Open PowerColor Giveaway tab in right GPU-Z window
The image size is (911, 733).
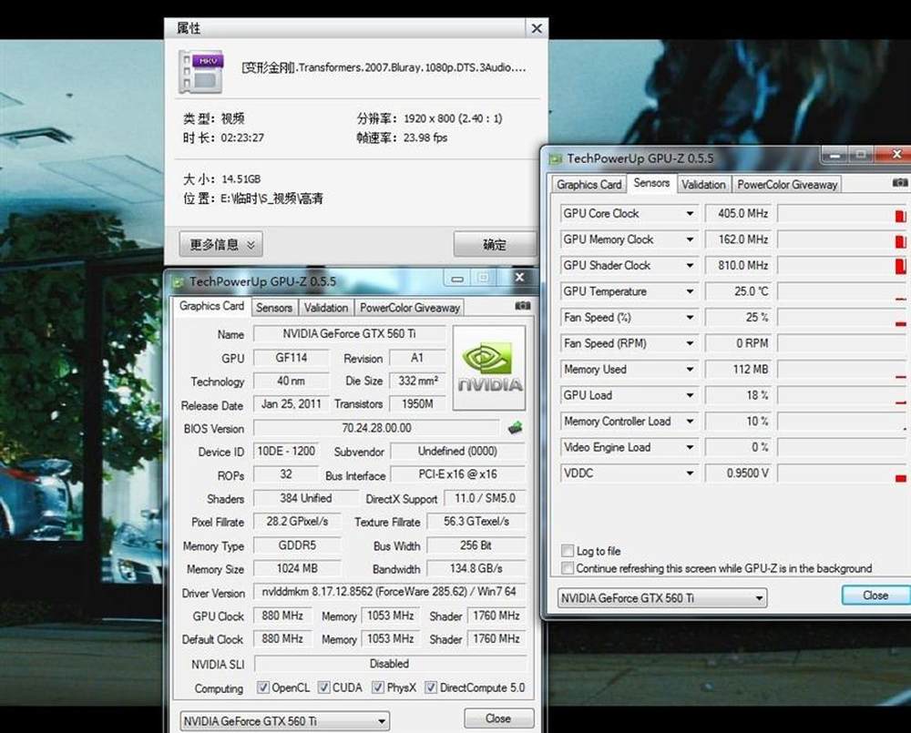point(787,184)
